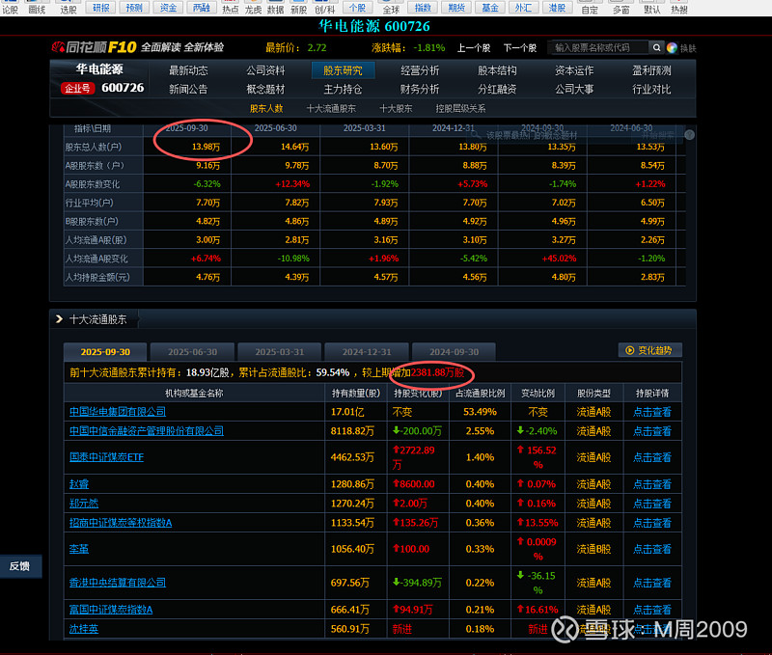Switch to 资本运作 tab
This screenshot has height=655, width=772.
click(x=574, y=70)
